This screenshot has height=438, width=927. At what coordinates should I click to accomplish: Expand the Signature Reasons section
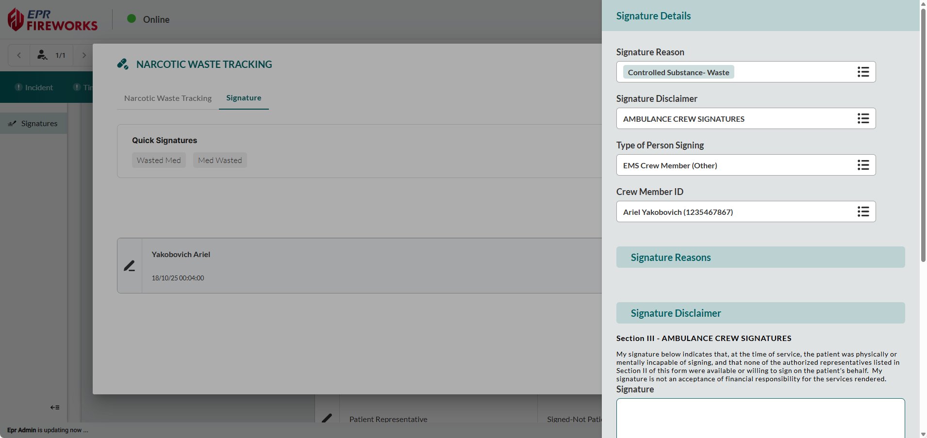point(760,258)
